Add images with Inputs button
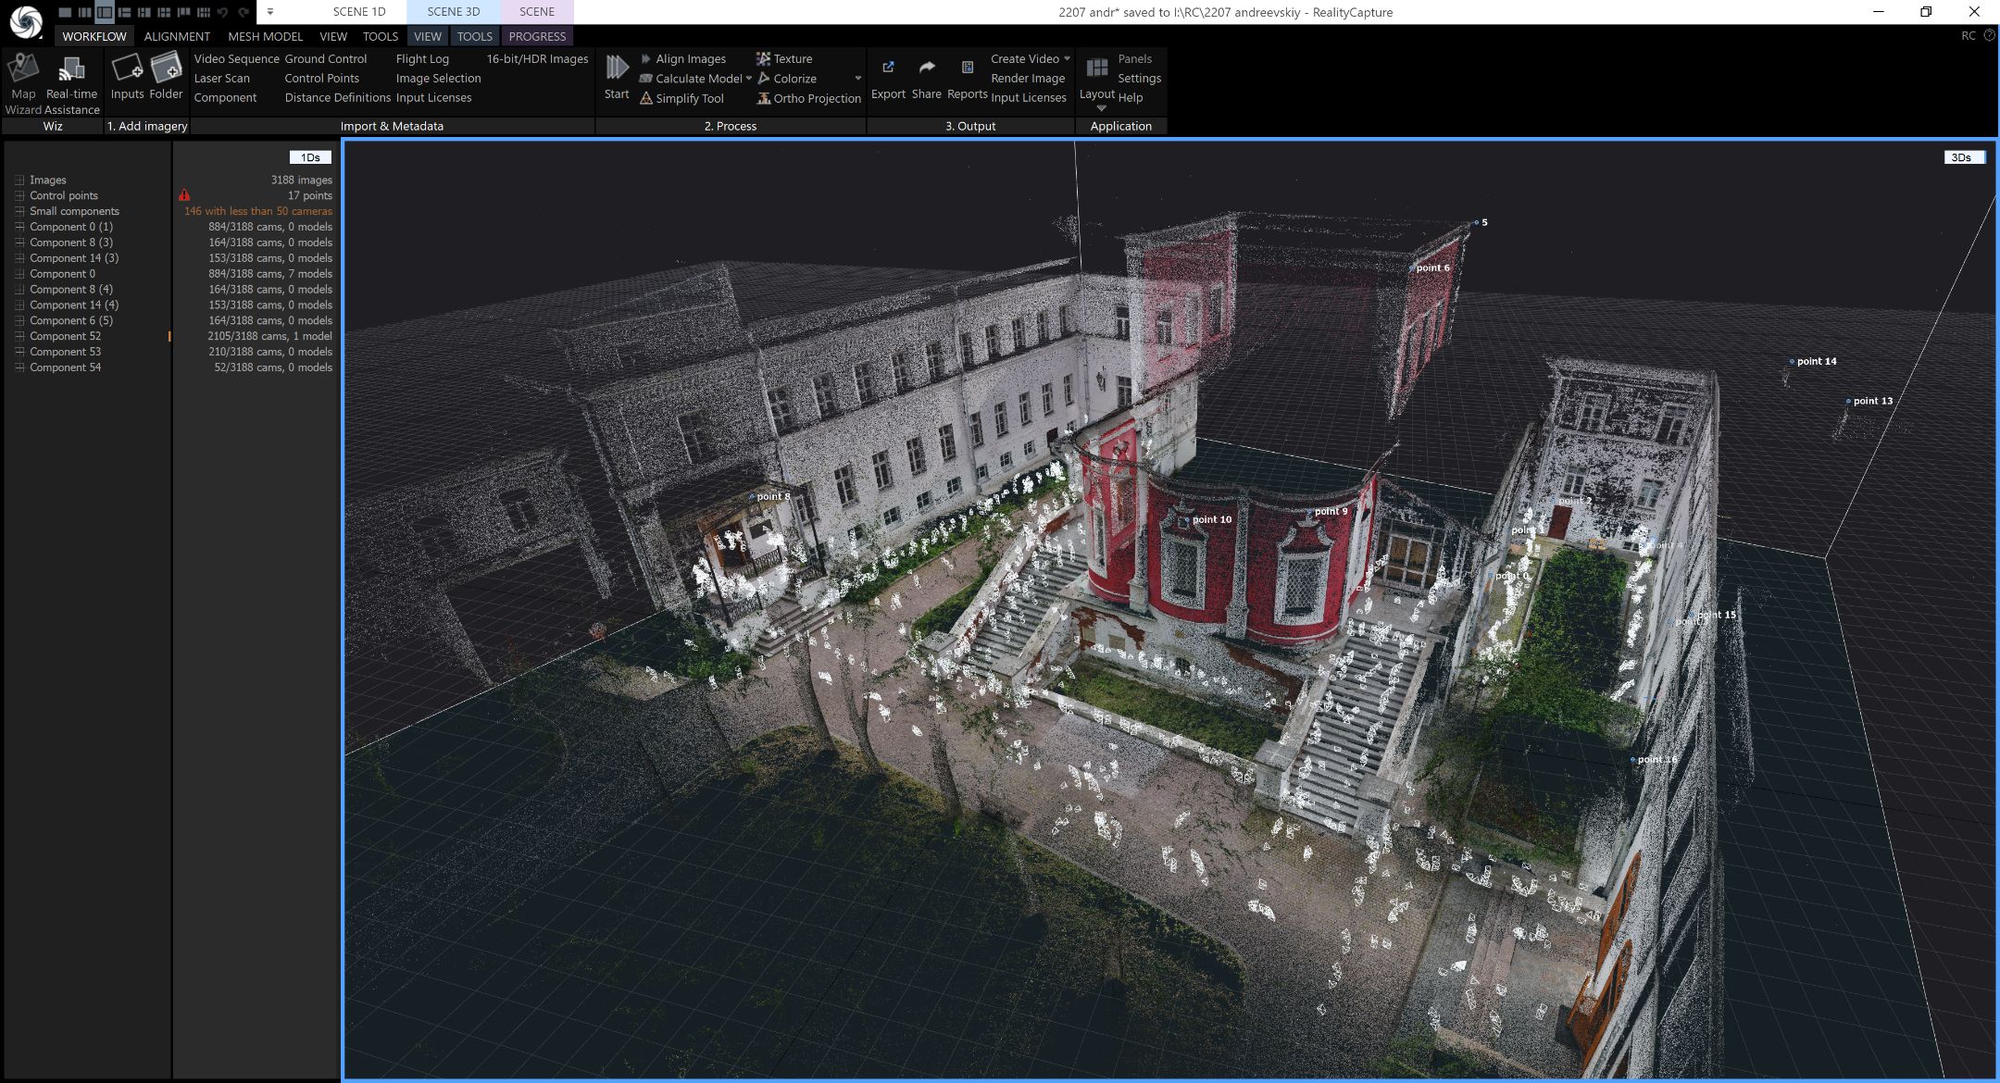The image size is (2000, 1083). click(127, 69)
